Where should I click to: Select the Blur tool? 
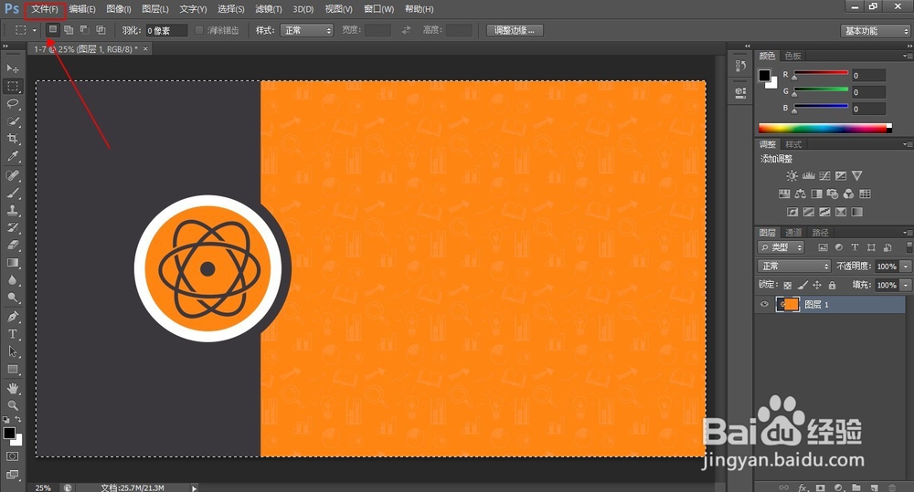12,280
